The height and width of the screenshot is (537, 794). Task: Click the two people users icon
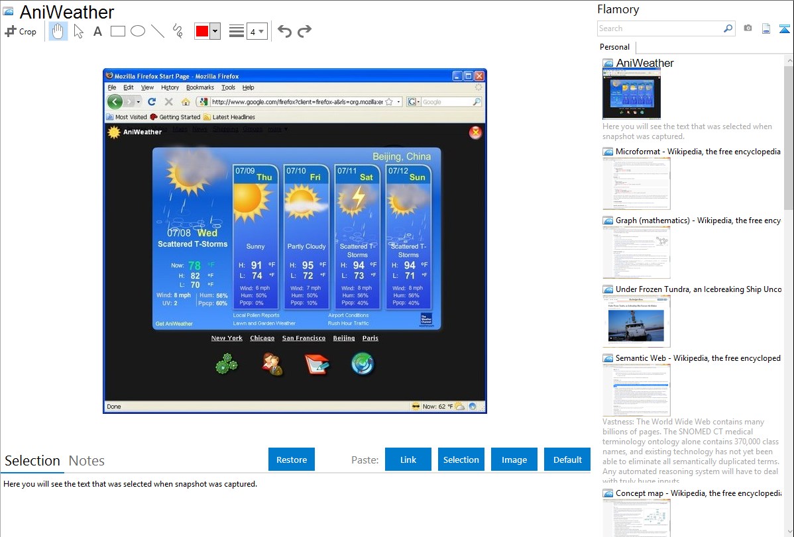[x=272, y=364]
